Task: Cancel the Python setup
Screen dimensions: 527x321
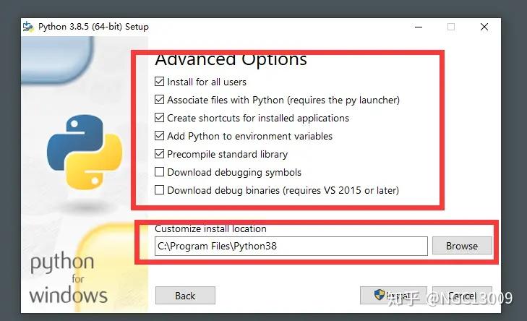Action: [x=461, y=295]
